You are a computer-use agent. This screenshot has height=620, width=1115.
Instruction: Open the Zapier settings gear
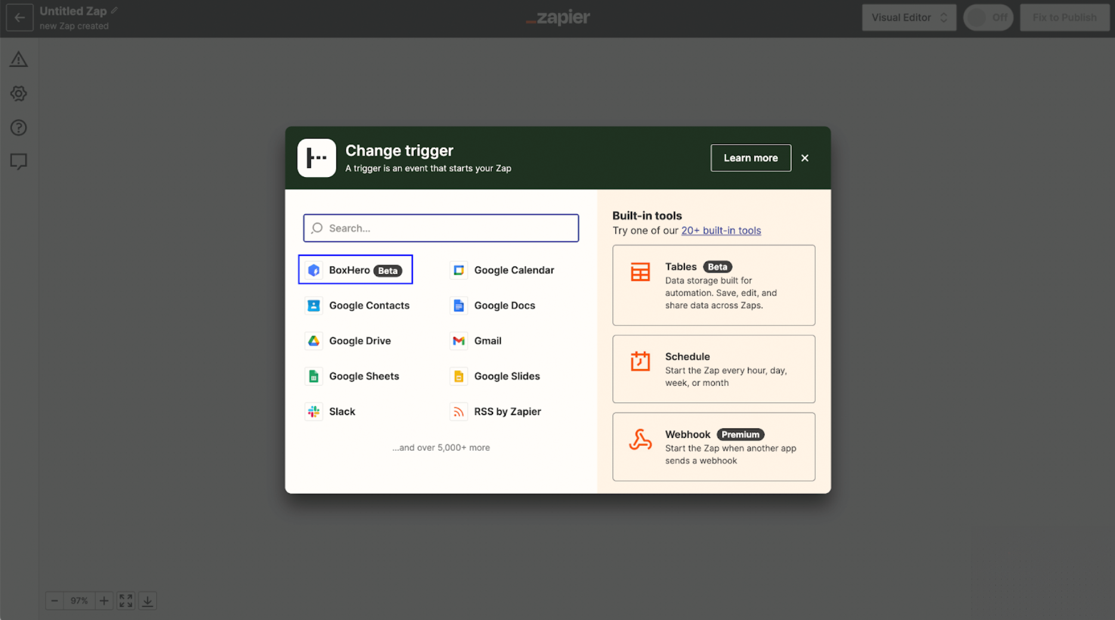(x=18, y=94)
